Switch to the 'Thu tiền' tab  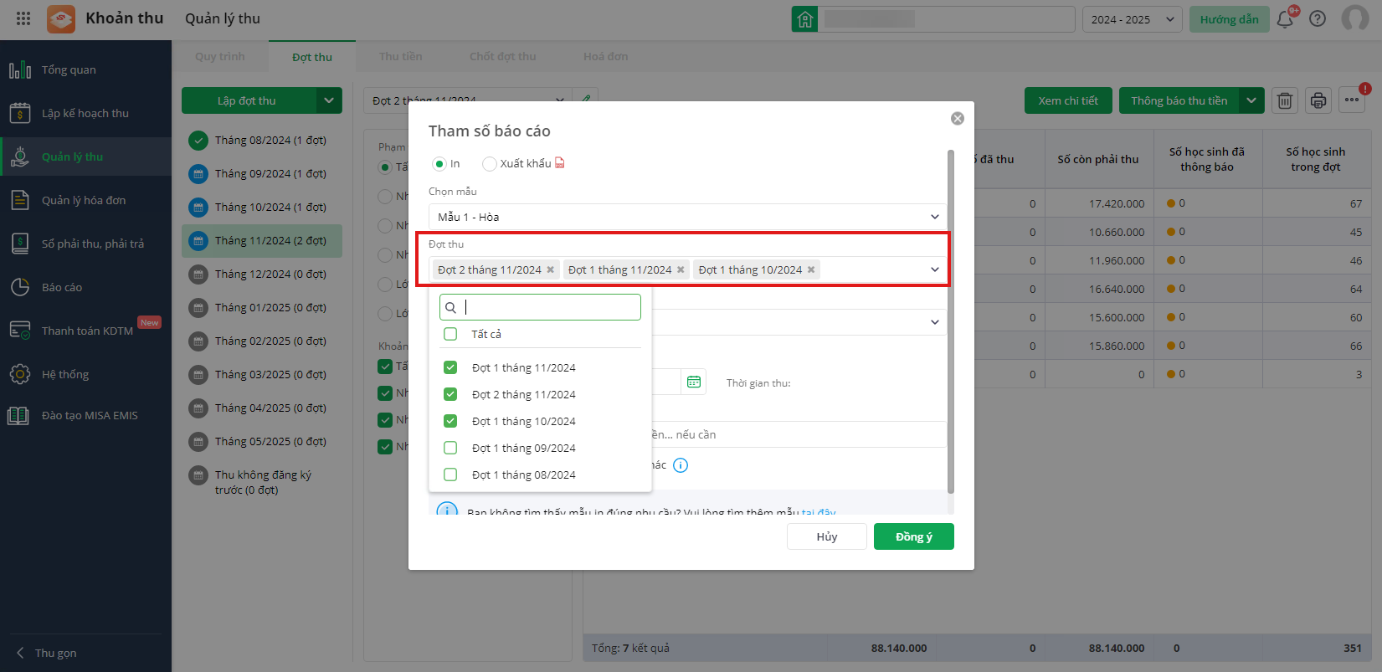(x=400, y=57)
